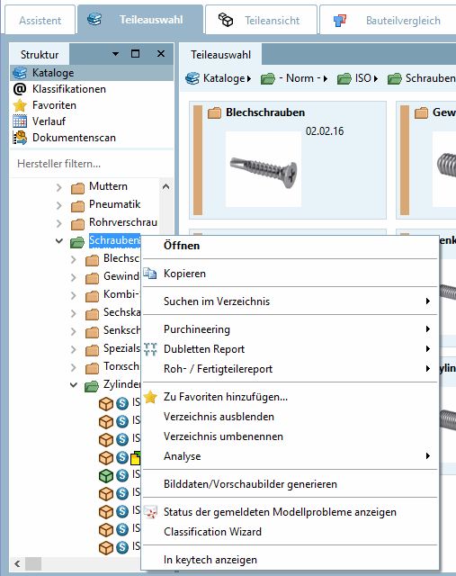The image size is (456, 576).
Task: Close the Struktur panel
Action: [161, 54]
